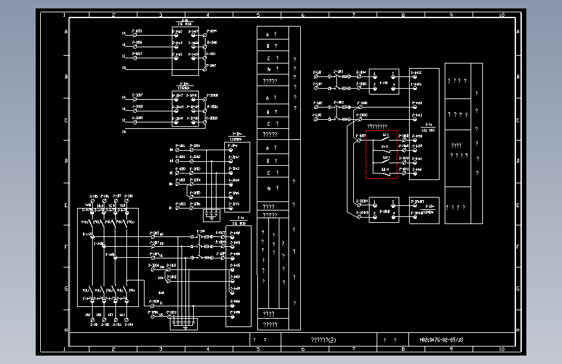
Task: Select the drawing number H02L047G-02-05/18 text
Action: [x=441, y=339]
